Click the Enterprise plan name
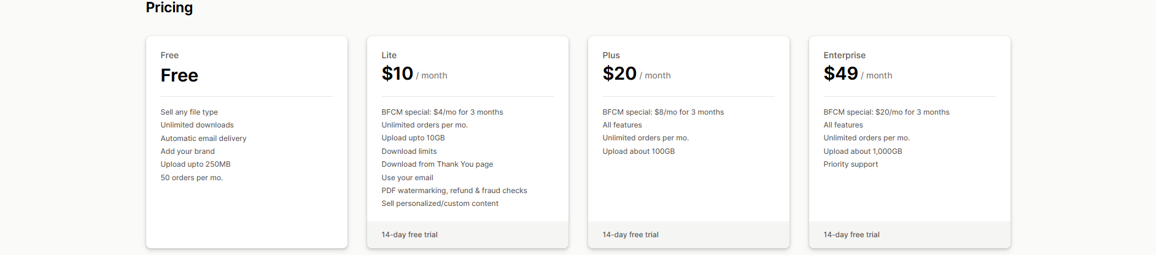Screen dimensions: 1156x255 844,55
